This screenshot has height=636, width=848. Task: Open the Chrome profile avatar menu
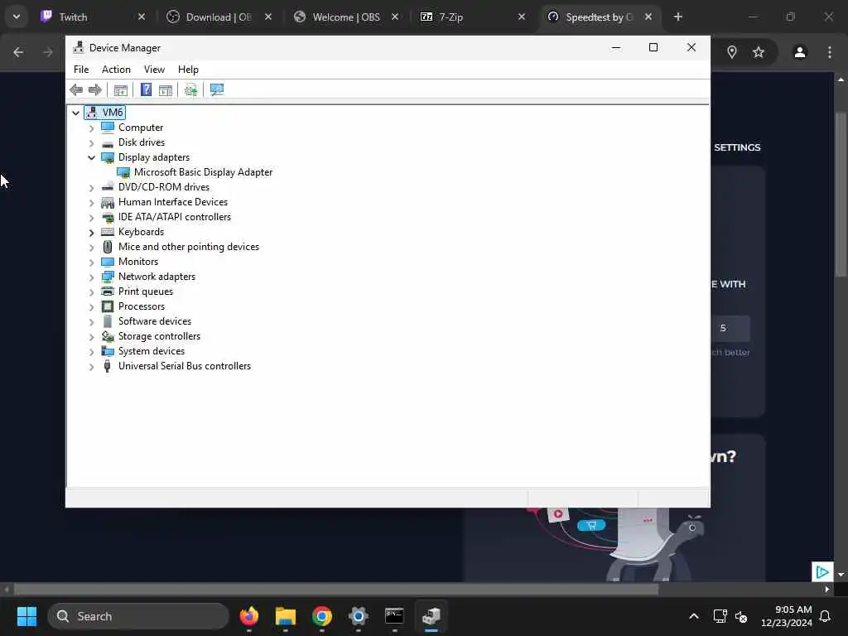tap(800, 52)
